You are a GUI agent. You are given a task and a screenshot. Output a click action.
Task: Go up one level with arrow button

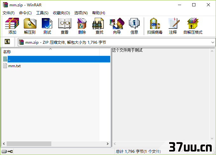coord(7,42)
